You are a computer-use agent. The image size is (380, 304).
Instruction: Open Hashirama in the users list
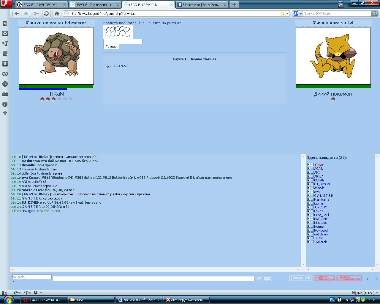coord(322,199)
